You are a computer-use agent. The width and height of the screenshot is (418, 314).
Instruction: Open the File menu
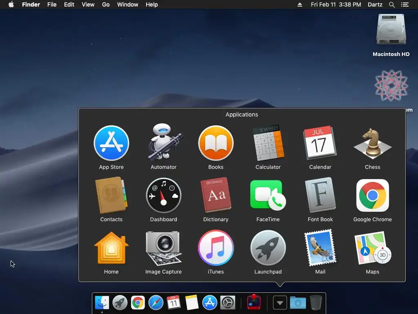(52, 4)
